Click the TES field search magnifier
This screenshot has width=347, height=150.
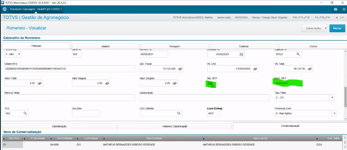[25, 113]
